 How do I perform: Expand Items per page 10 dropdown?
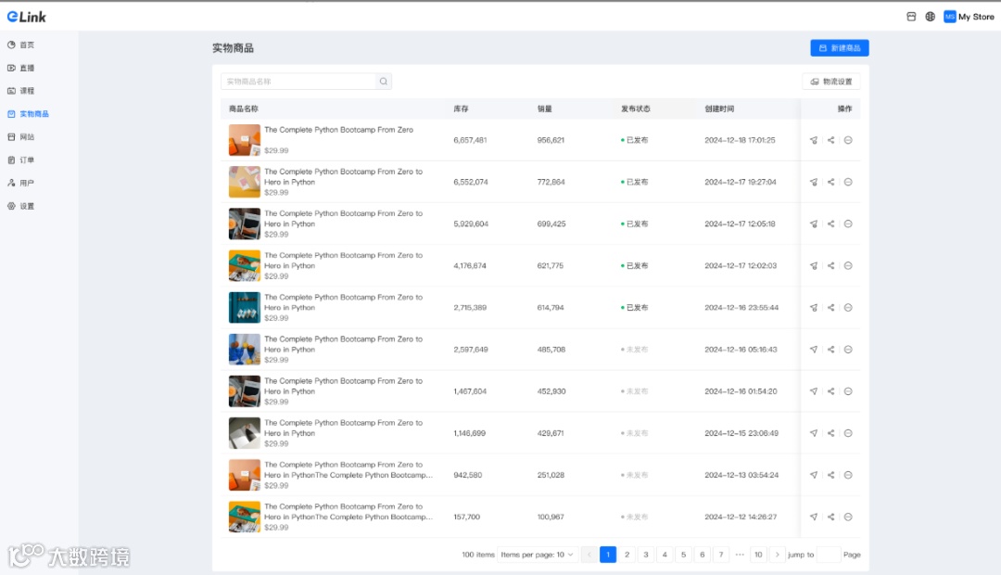(537, 555)
